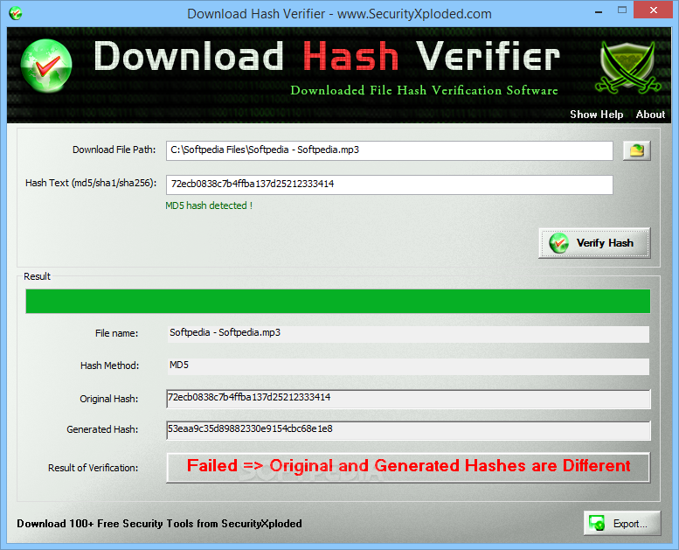Click the 'Result of Verification:' label
The image size is (679, 550).
click(x=94, y=468)
